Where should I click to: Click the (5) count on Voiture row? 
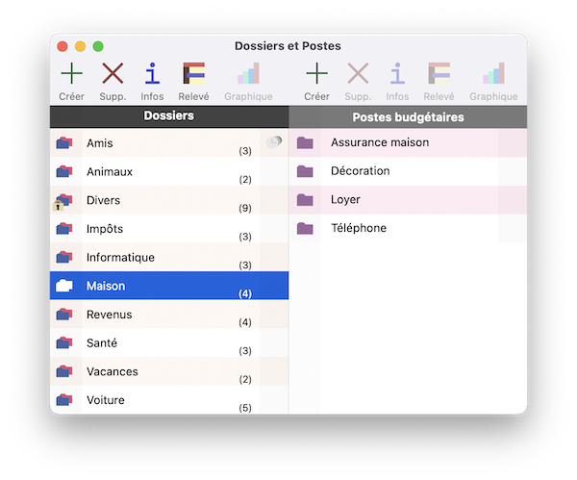[245, 408]
